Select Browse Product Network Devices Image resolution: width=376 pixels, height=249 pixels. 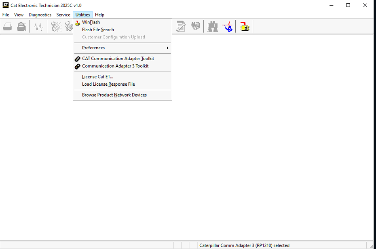click(x=122, y=95)
